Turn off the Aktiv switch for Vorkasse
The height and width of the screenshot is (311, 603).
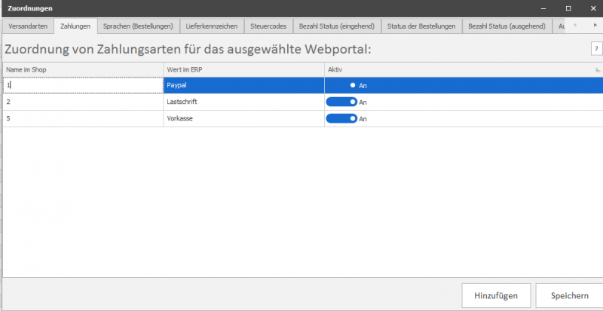341,118
